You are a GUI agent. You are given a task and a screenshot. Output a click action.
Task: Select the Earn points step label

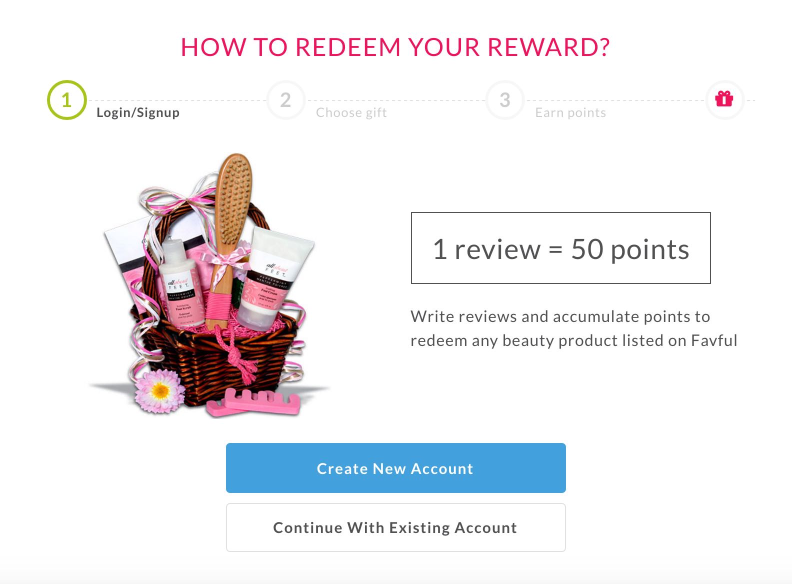(570, 112)
